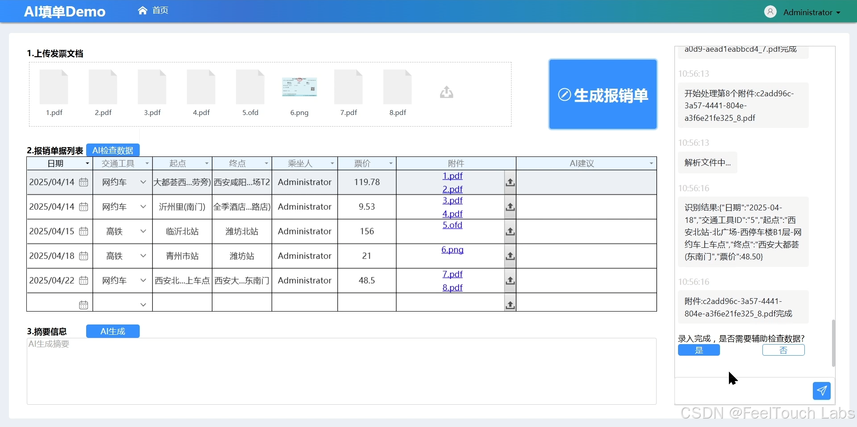Click the AI生成 summary button

click(113, 331)
